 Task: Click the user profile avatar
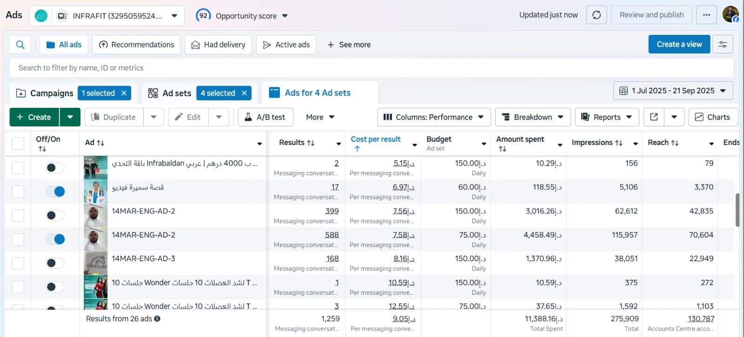click(730, 15)
